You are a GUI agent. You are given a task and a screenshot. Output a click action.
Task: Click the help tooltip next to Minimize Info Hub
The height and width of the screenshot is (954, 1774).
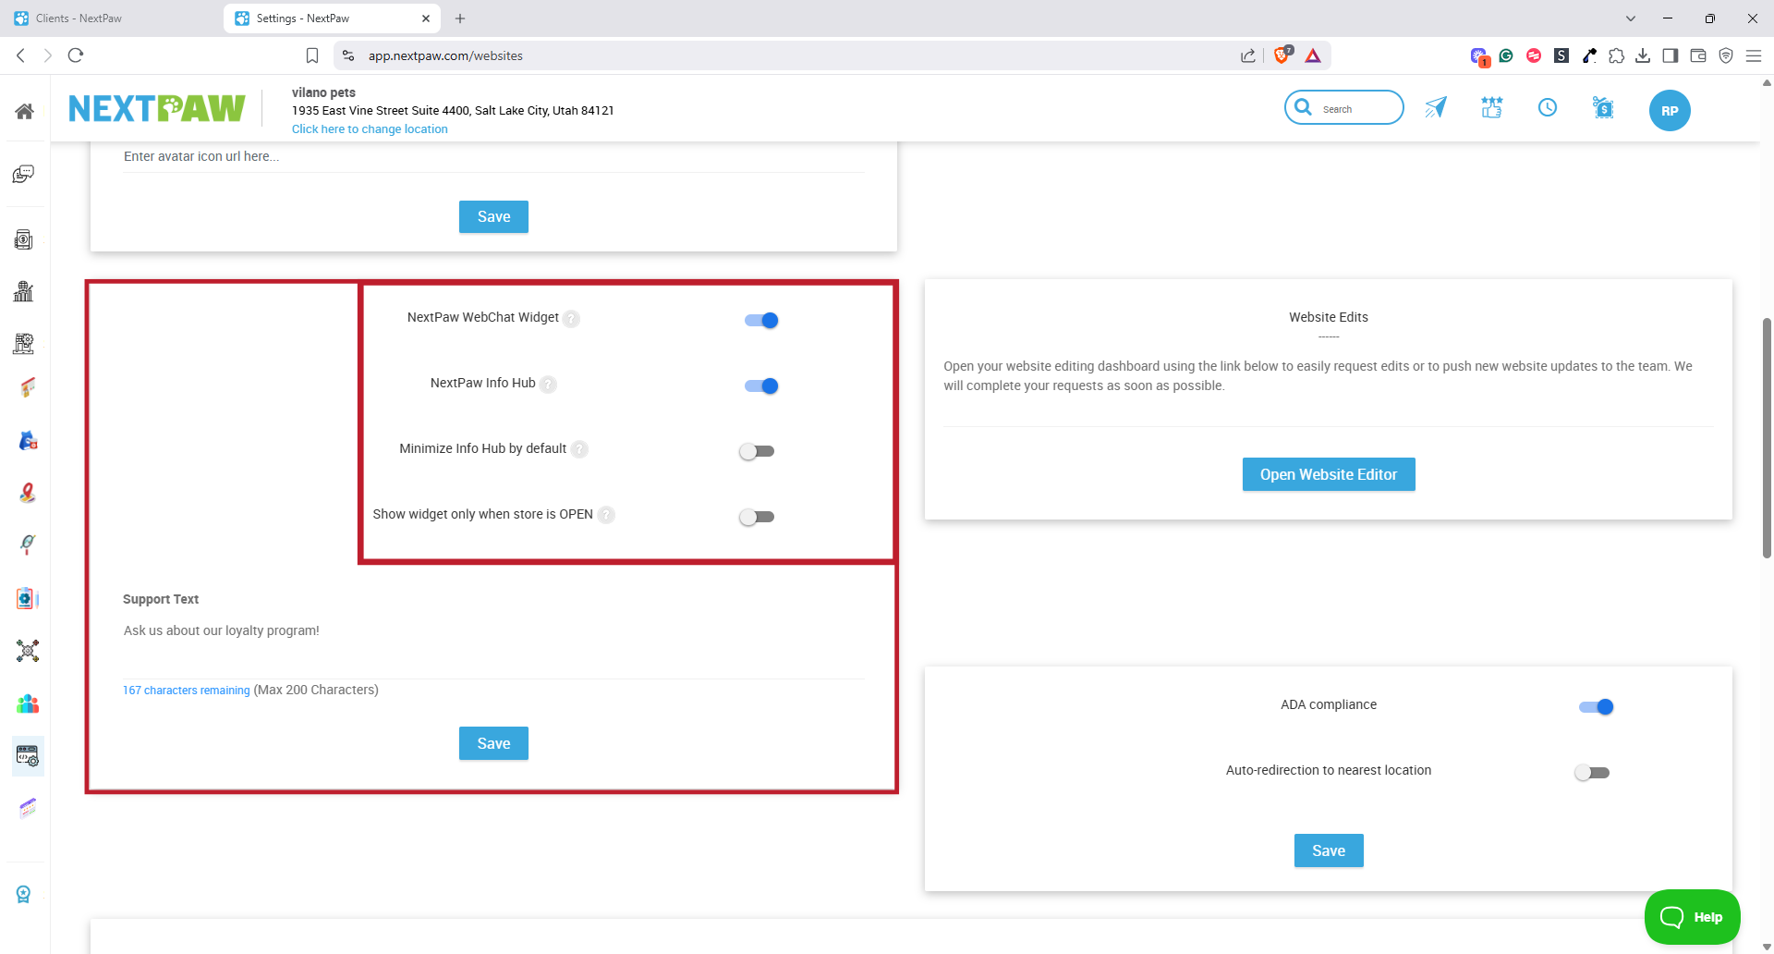coord(579,449)
